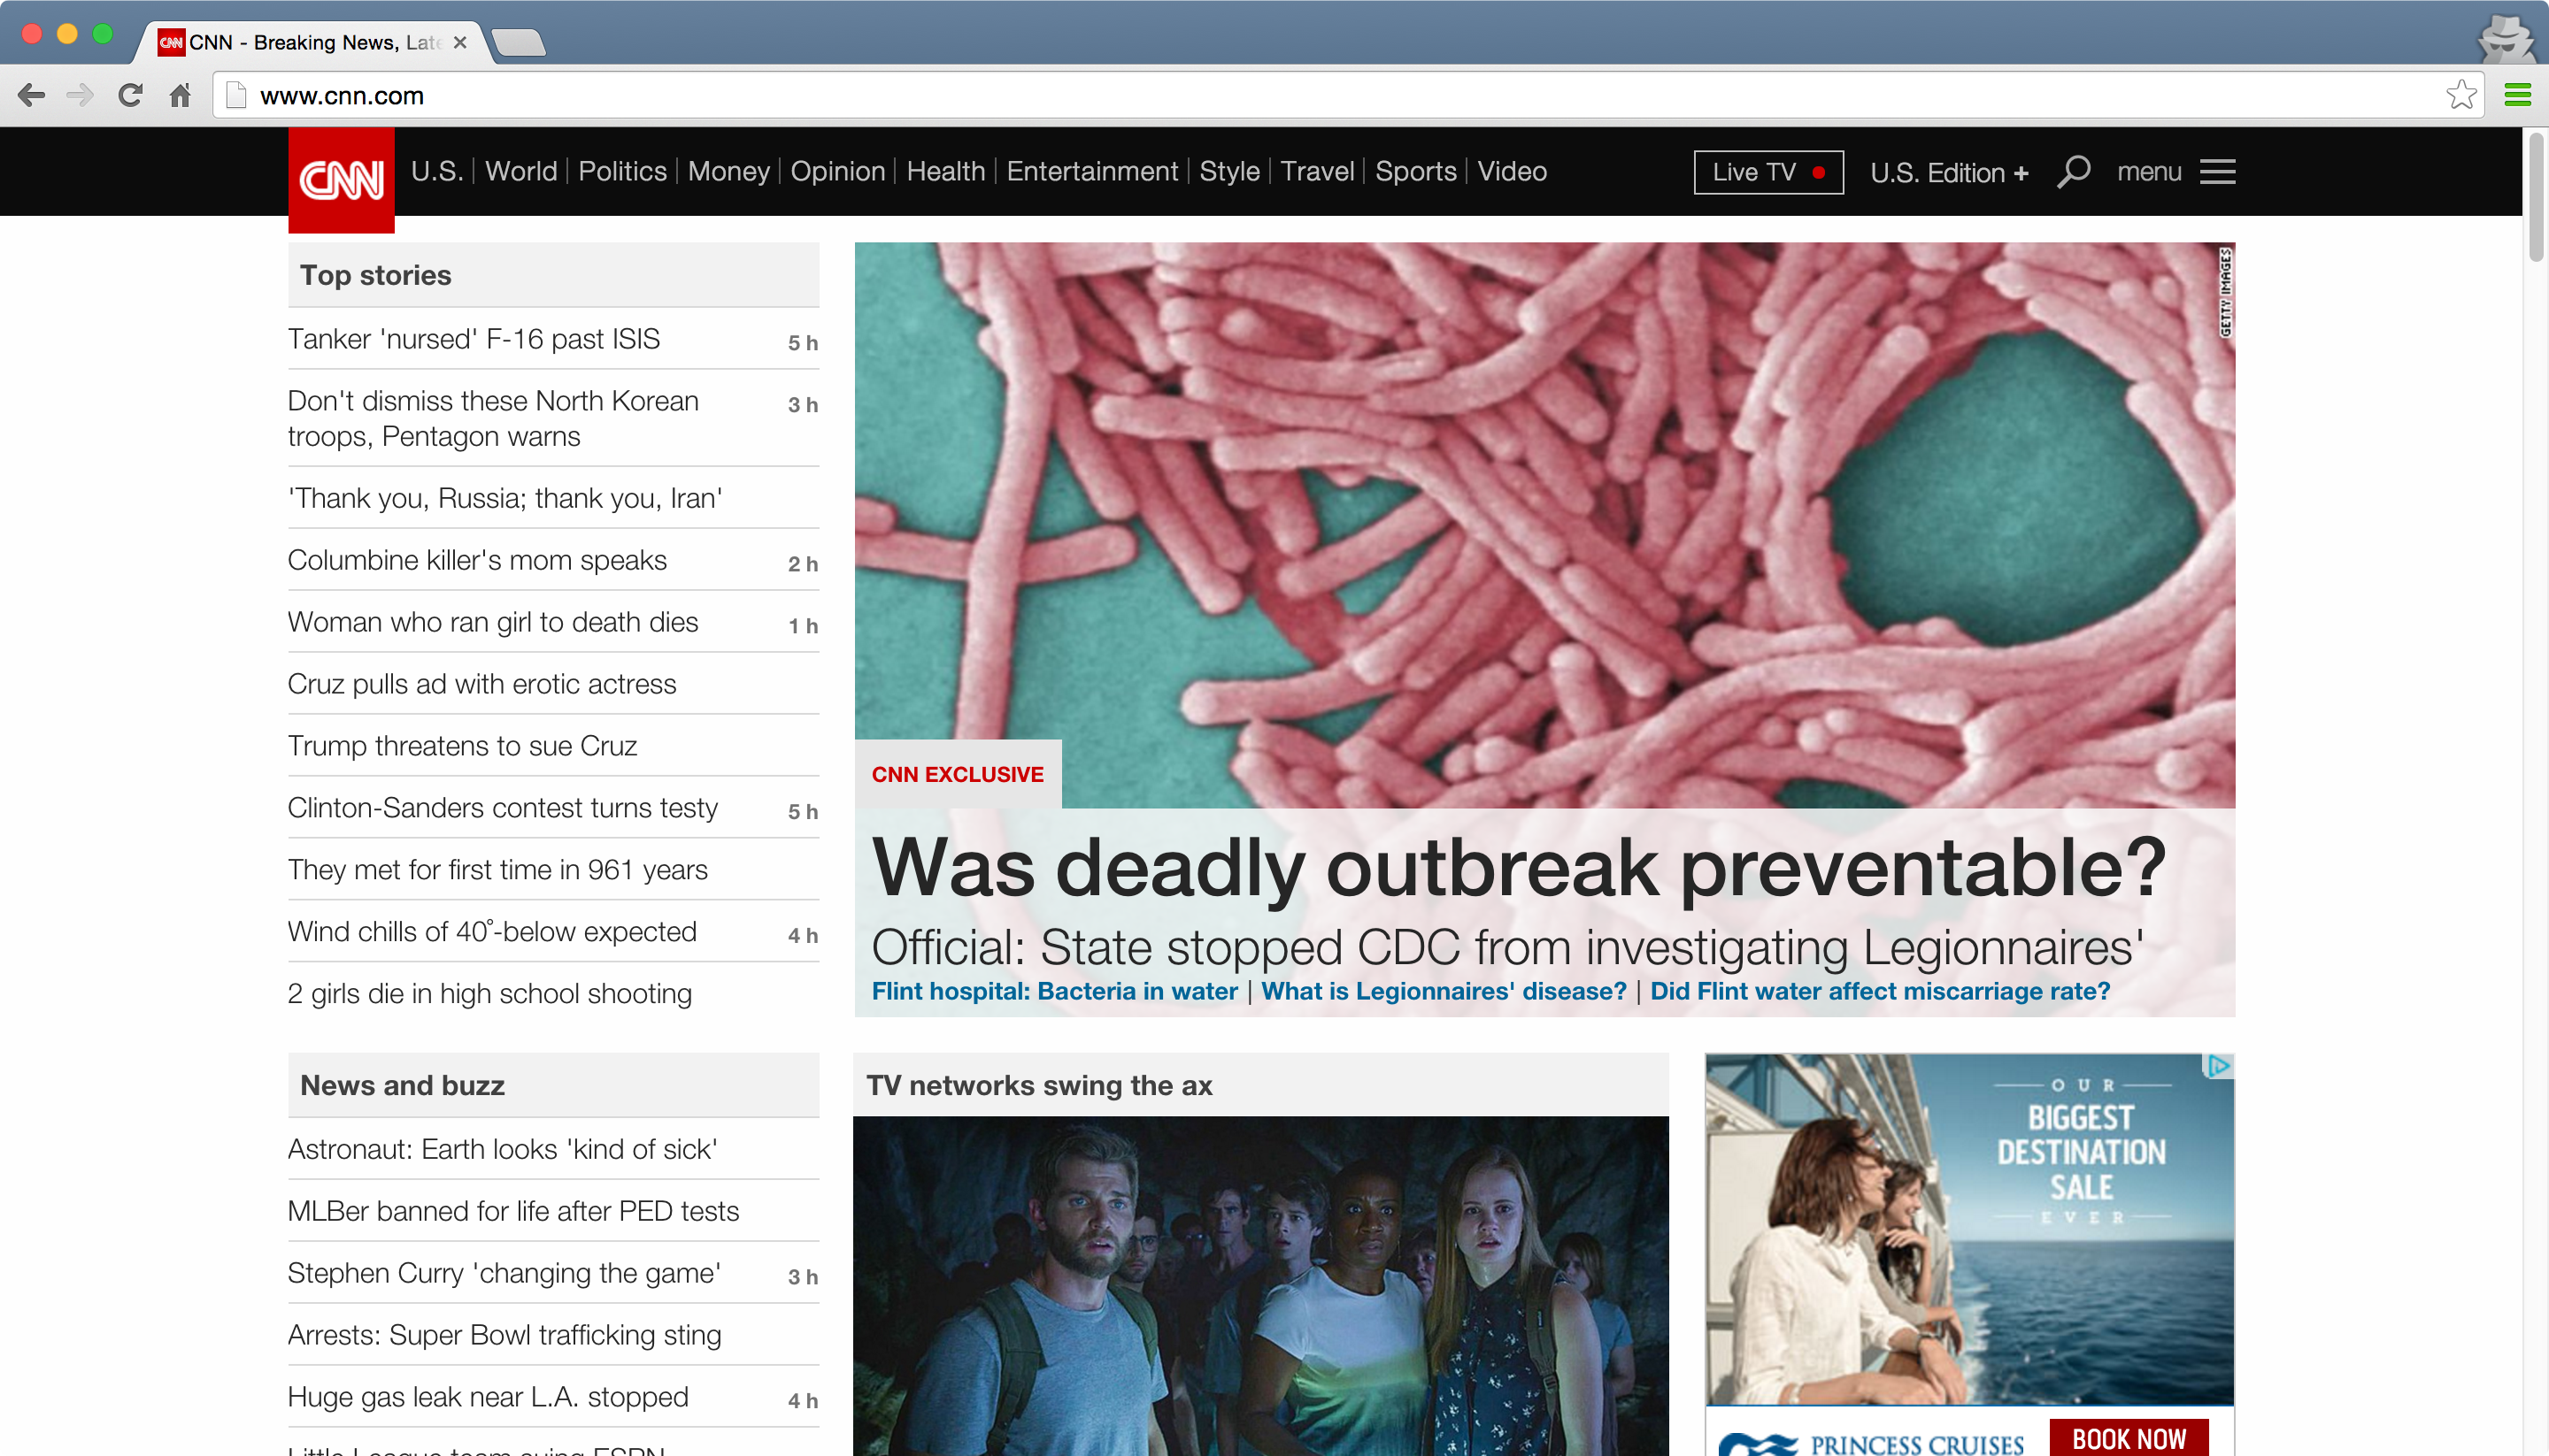Open 'Woman who ran girl to death dies'

coord(492,622)
